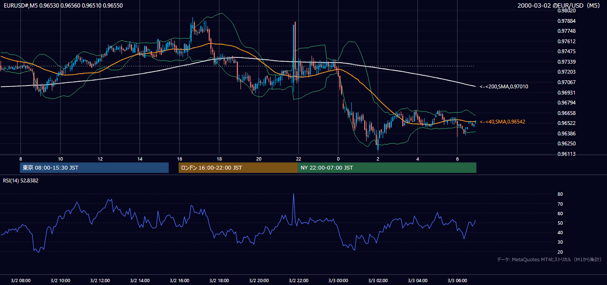607x285 pixels.
Task: Click the 0.96931 price axis label
Action: [x=567, y=93]
